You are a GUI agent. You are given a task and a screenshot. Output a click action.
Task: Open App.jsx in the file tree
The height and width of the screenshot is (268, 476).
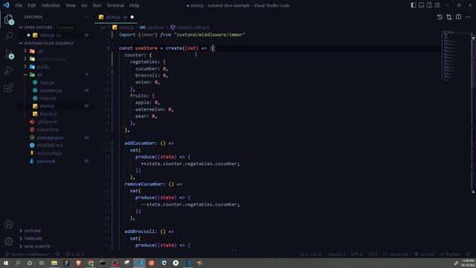[48, 83]
